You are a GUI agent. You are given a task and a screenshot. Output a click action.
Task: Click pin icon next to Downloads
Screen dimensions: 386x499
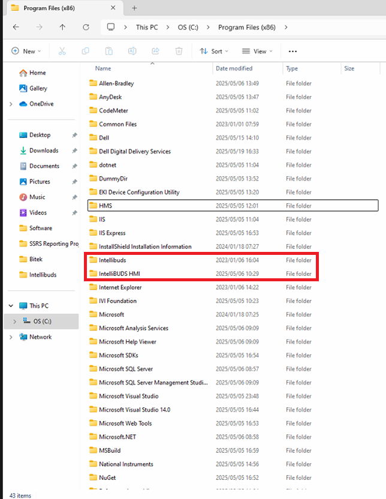[74, 151]
